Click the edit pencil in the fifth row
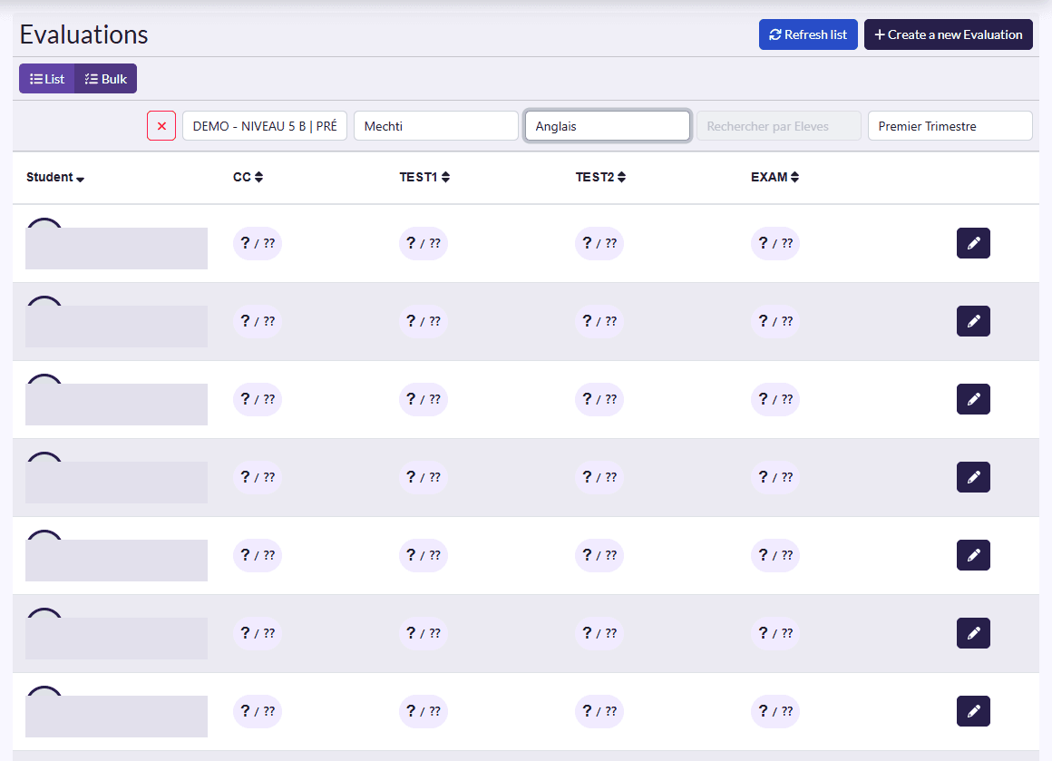The width and height of the screenshot is (1052, 761). pyautogui.click(x=973, y=555)
